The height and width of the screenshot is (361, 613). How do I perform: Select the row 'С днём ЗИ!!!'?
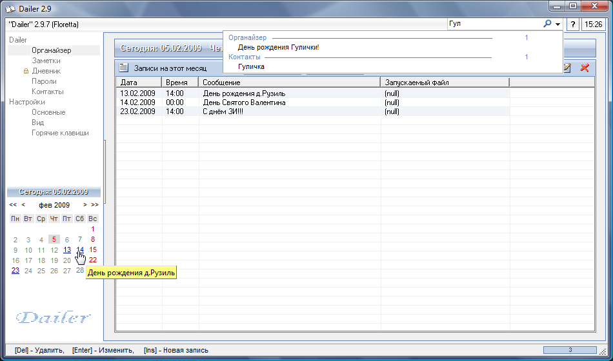313,112
